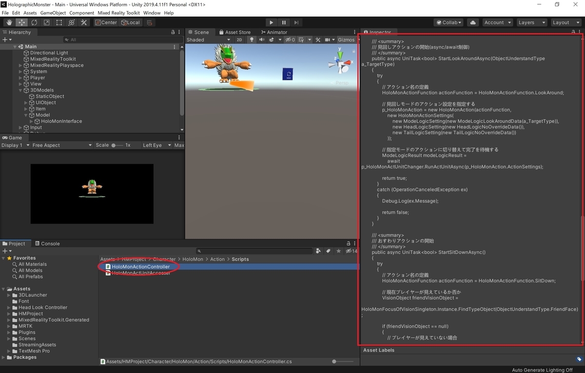Open the File menu

pos(5,13)
